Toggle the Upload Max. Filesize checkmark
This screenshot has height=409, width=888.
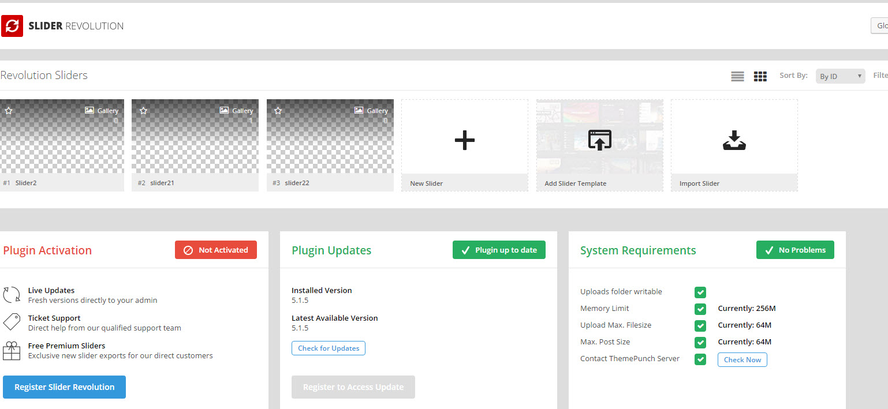(x=700, y=326)
